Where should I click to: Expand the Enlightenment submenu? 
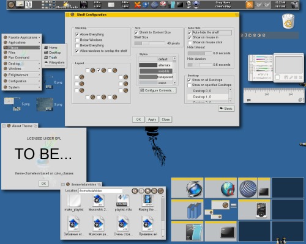click(x=22, y=75)
